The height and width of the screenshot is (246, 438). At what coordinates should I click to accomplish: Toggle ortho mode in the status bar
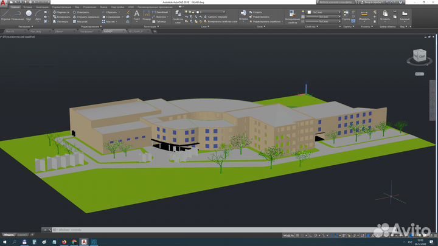click(310, 236)
